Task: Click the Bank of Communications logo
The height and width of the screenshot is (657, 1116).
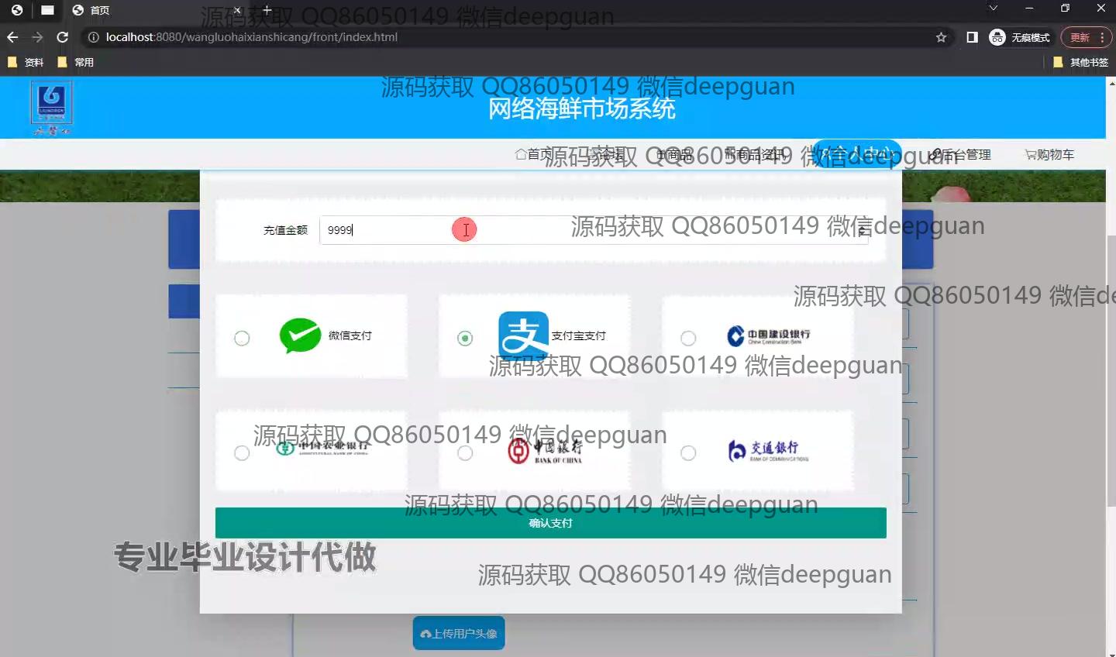Action: 769,450
